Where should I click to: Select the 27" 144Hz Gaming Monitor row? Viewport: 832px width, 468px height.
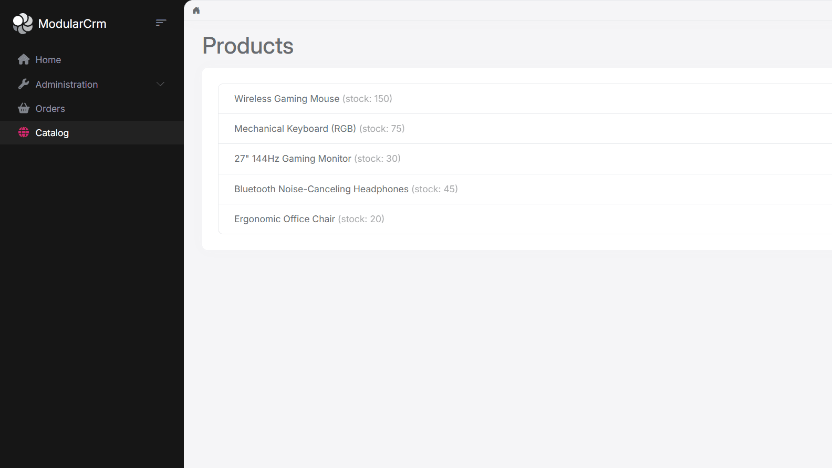525,159
